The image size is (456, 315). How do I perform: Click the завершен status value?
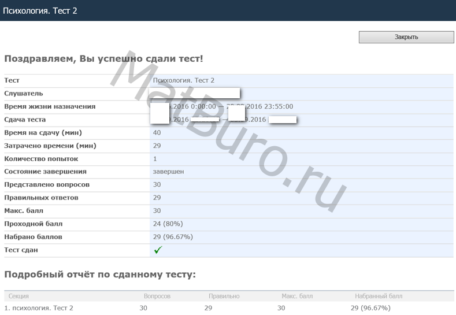tap(168, 172)
